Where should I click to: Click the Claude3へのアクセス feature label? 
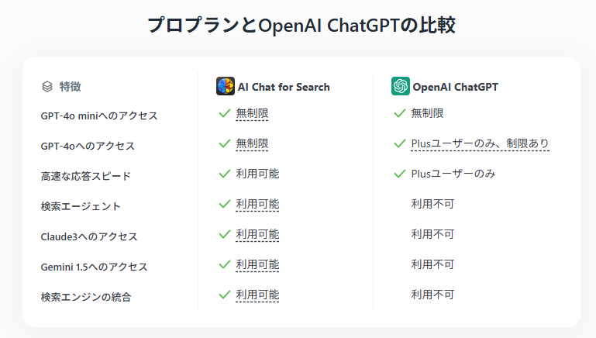point(95,236)
